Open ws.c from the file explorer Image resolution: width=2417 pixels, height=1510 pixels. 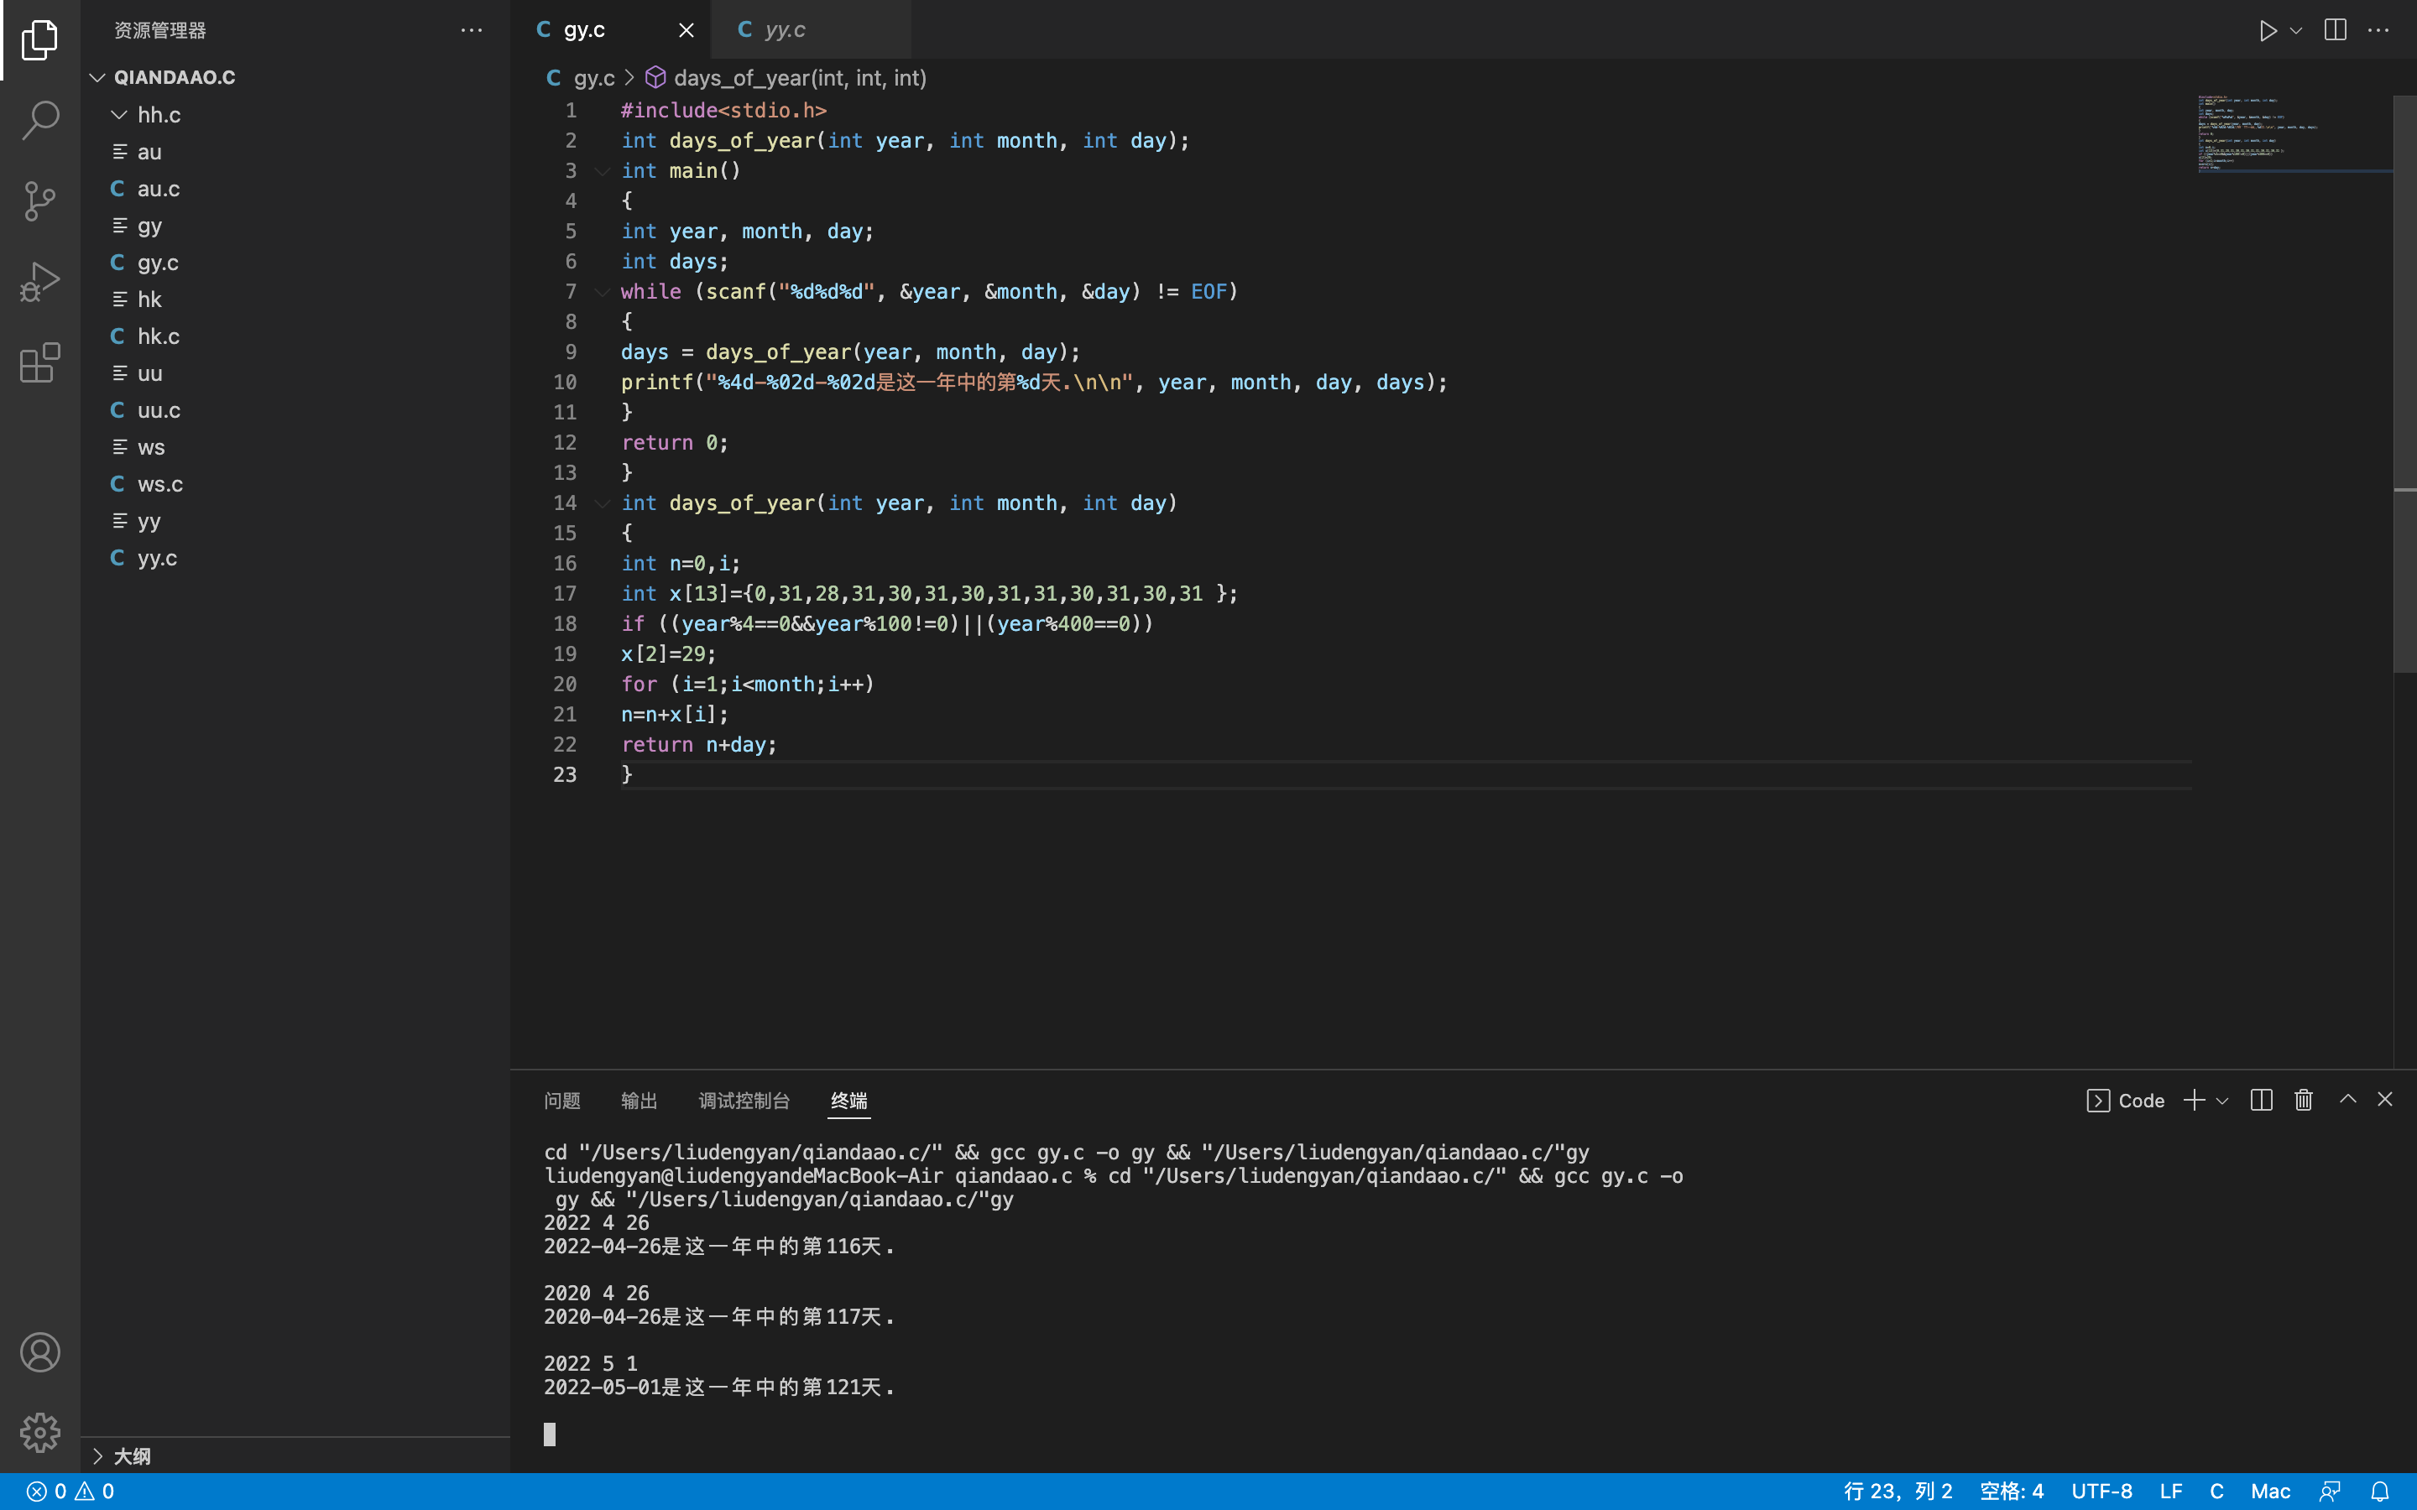click(159, 484)
